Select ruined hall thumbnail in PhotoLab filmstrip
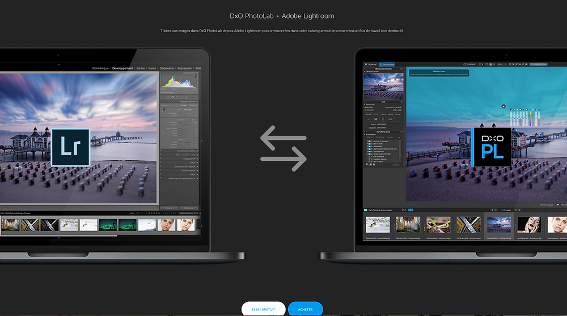Viewport: 567px width, 316px height. click(x=408, y=225)
